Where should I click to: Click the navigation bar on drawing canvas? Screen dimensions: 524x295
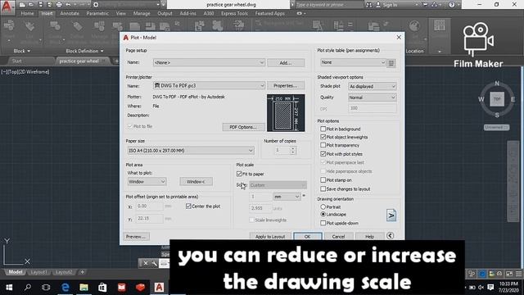(513, 181)
